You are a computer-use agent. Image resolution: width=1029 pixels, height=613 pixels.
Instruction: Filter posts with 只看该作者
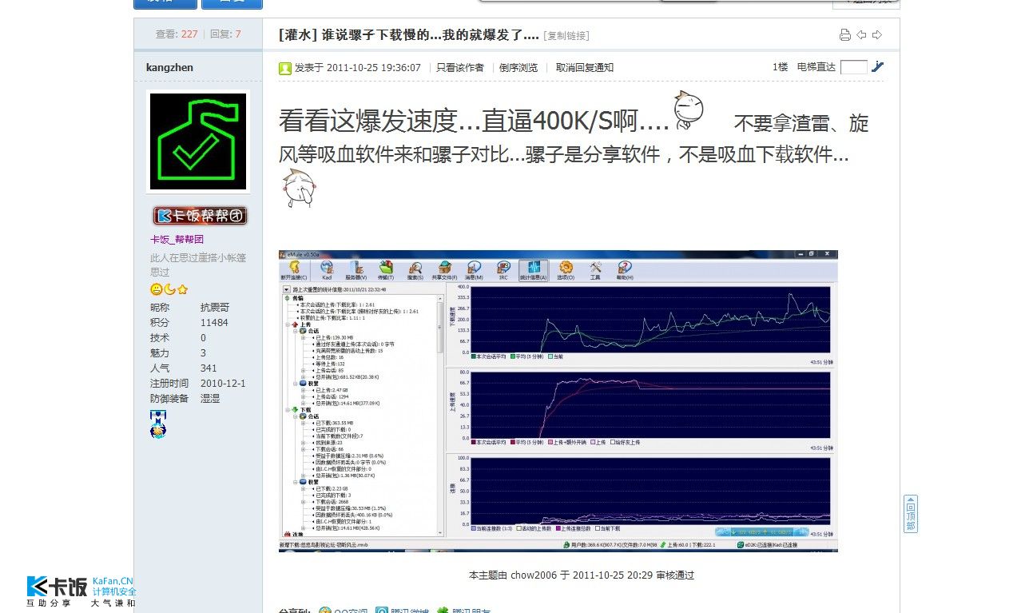[x=460, y=68]
